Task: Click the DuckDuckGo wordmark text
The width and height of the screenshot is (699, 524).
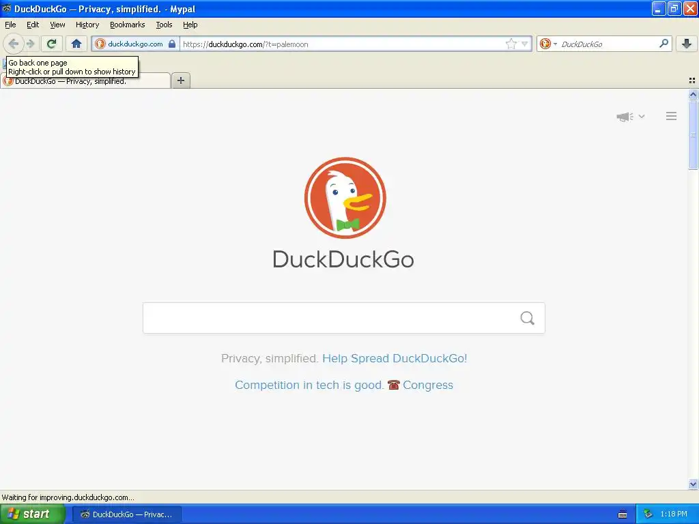Action: 343,259
